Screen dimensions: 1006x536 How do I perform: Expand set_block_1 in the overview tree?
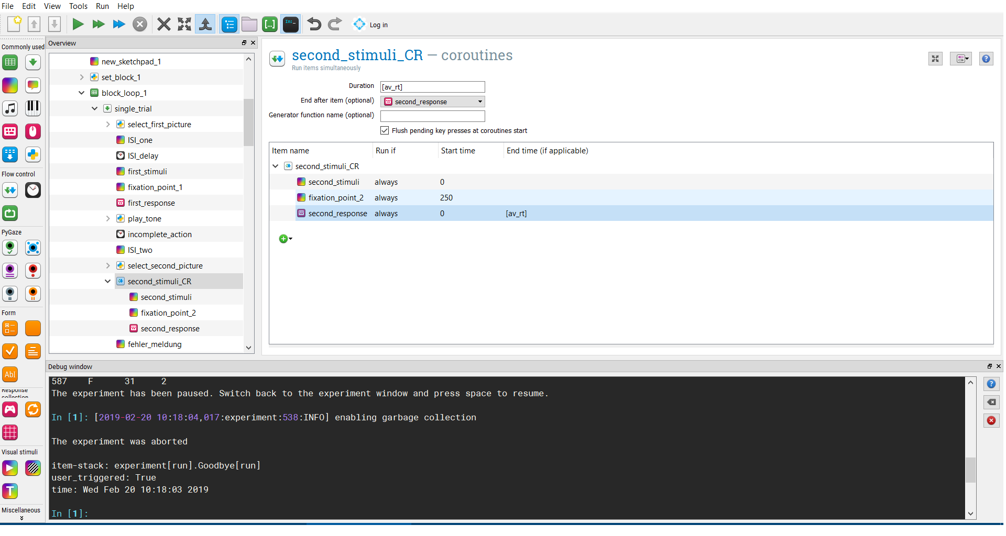(x=82, y=77)
